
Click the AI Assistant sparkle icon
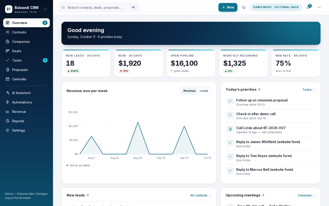7,93
